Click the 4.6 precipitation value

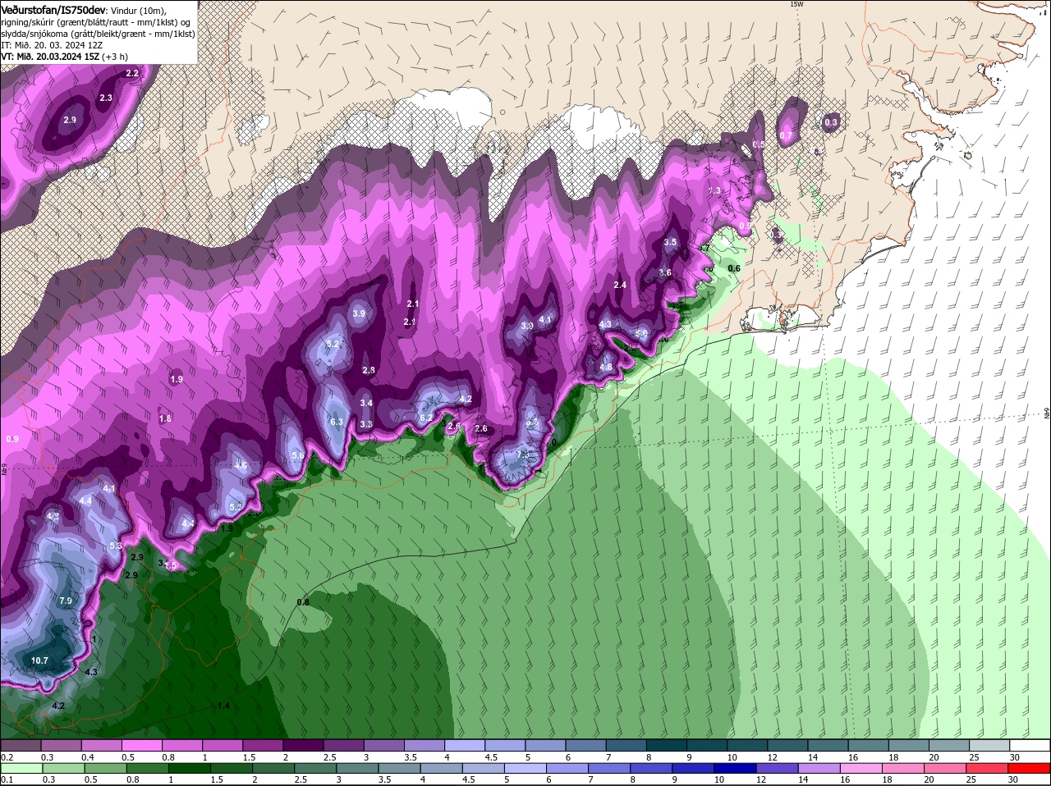click(x=241, y=465)
